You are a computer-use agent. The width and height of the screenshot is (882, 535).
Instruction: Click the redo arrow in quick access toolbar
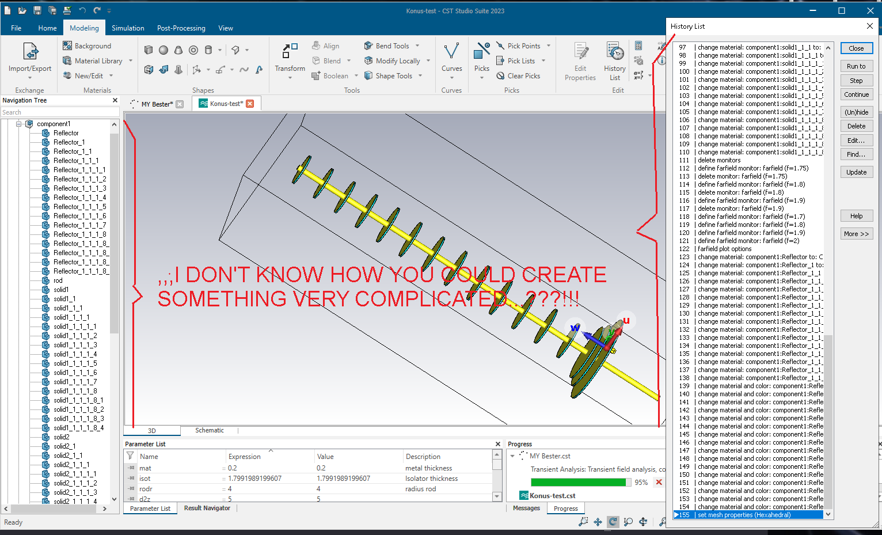point(97,10)
